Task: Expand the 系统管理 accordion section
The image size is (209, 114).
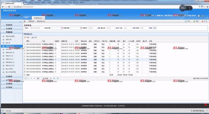Action: 11,29
